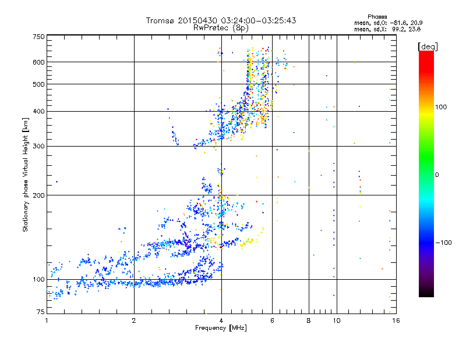Click the colorbar tick label '0'
466x349 pixels.
click(x=437, y=175)
